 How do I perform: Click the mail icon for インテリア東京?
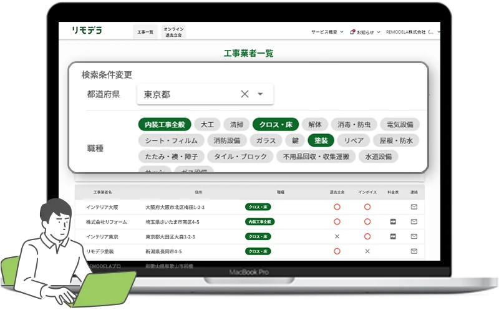pyautogui.click(x=414, y=236)
